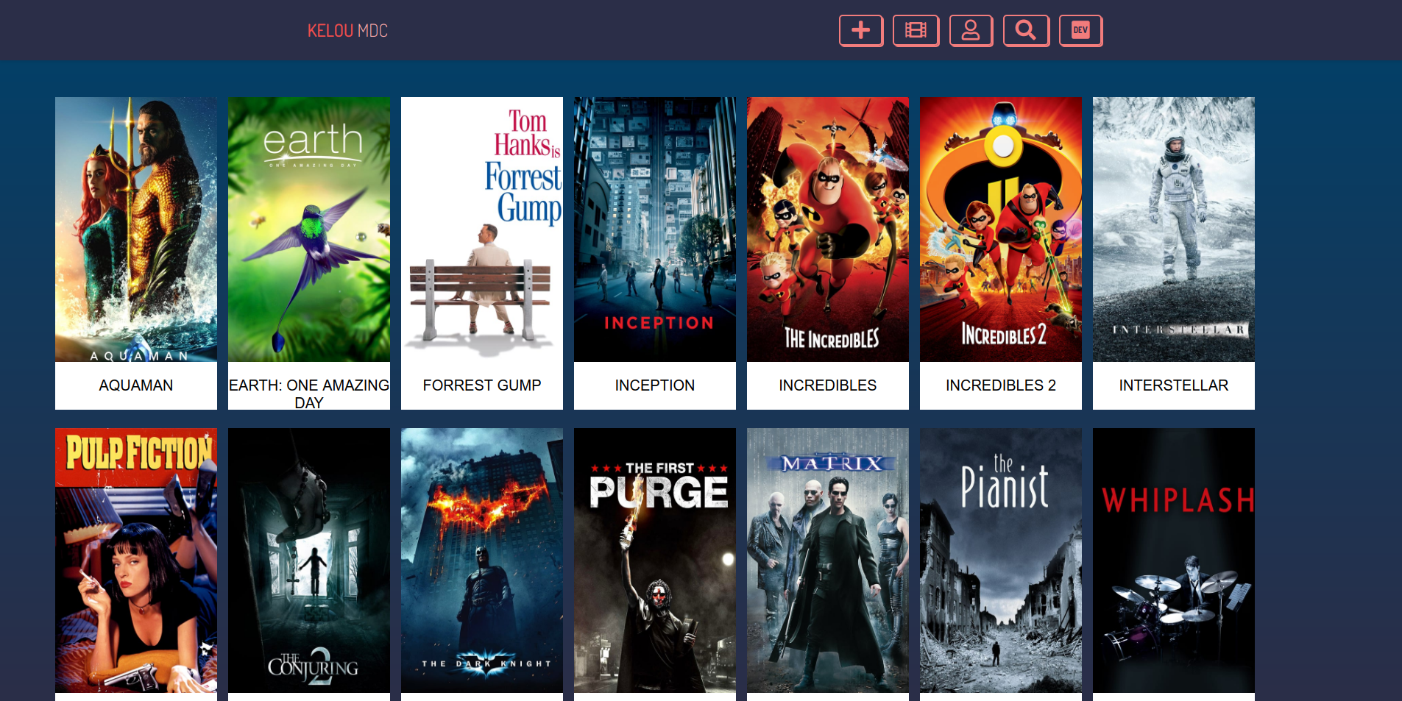
Task: Open the Interstellar poster
Action: (1174, 229)
